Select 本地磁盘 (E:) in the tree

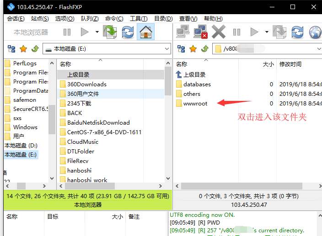[21, 154]
